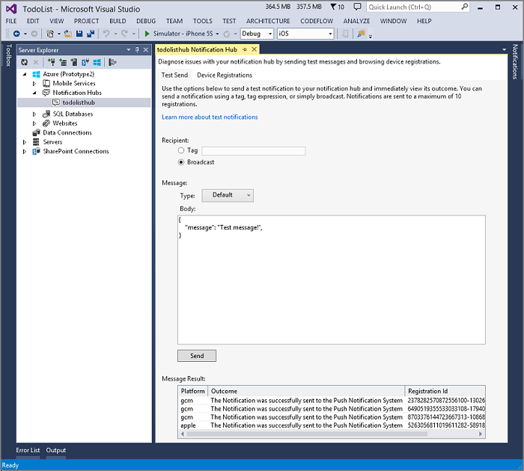Switch to the Test Send tab

[174, 75]
